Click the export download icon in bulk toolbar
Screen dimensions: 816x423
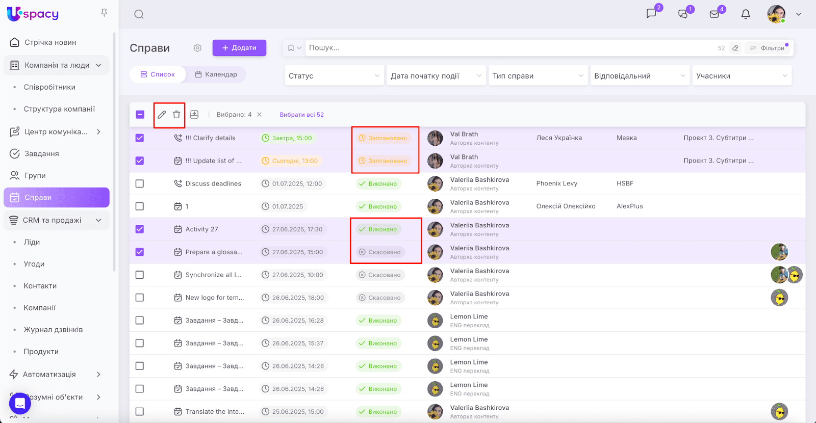[194, 115]
